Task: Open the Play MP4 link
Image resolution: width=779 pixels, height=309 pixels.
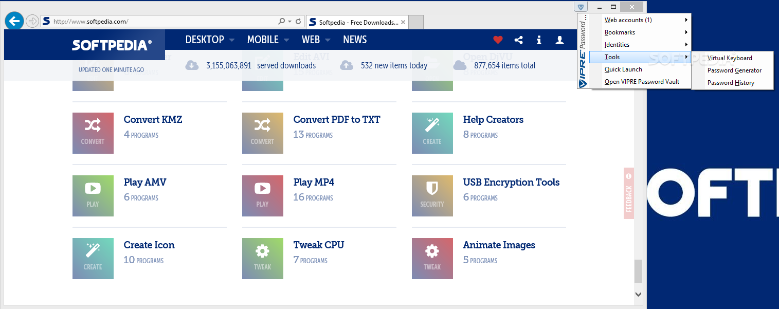Action: click(314, 183)
